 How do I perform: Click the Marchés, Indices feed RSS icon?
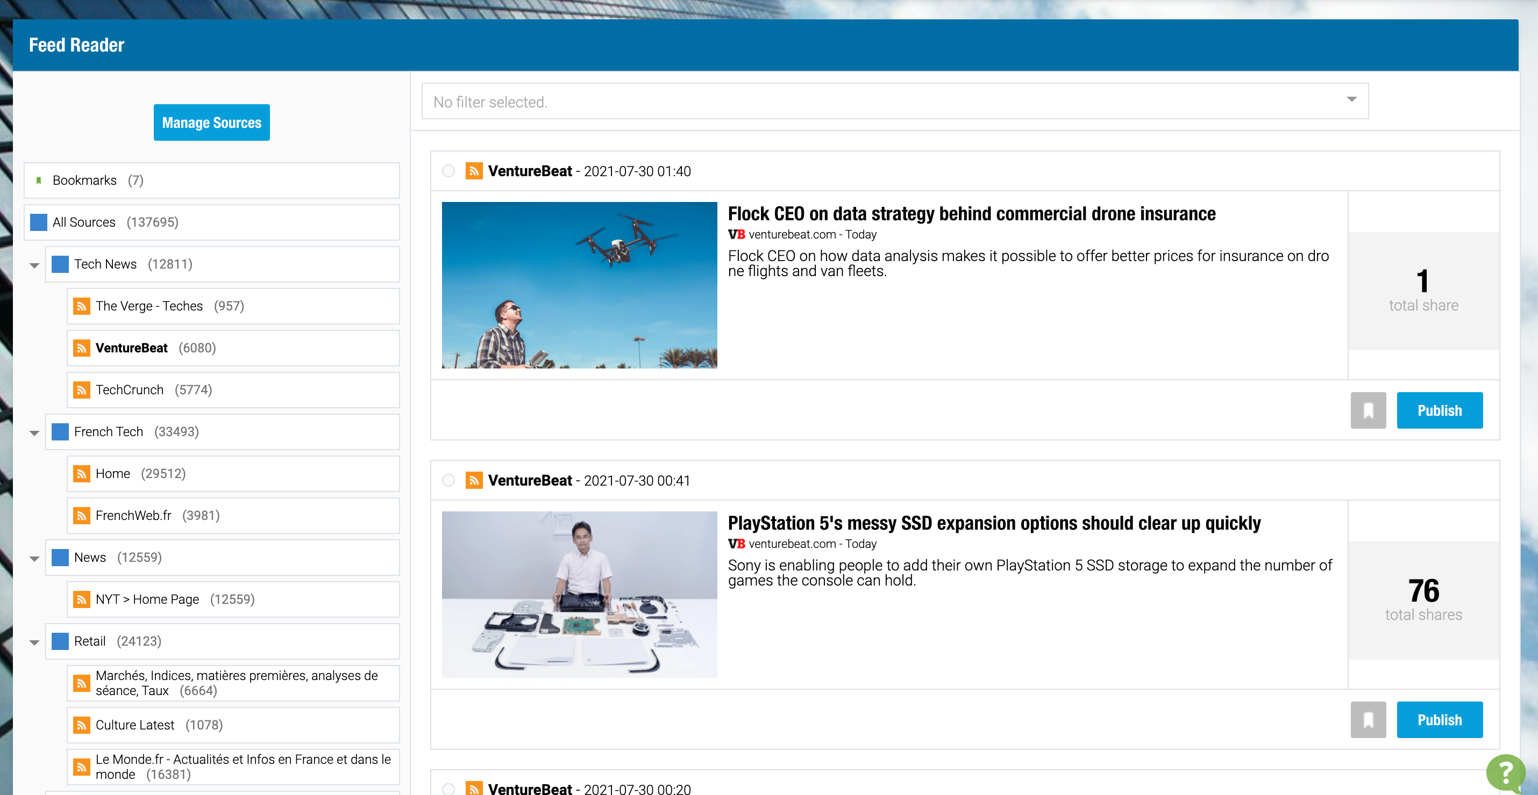(x=82, y=683)
